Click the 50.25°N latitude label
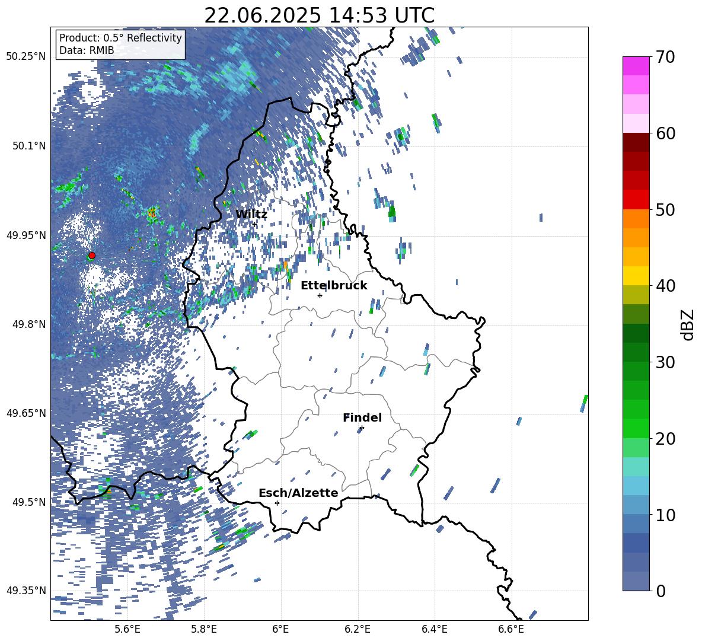Image resolution: width=702 pixels, height=641 pixels. [26, 57]
